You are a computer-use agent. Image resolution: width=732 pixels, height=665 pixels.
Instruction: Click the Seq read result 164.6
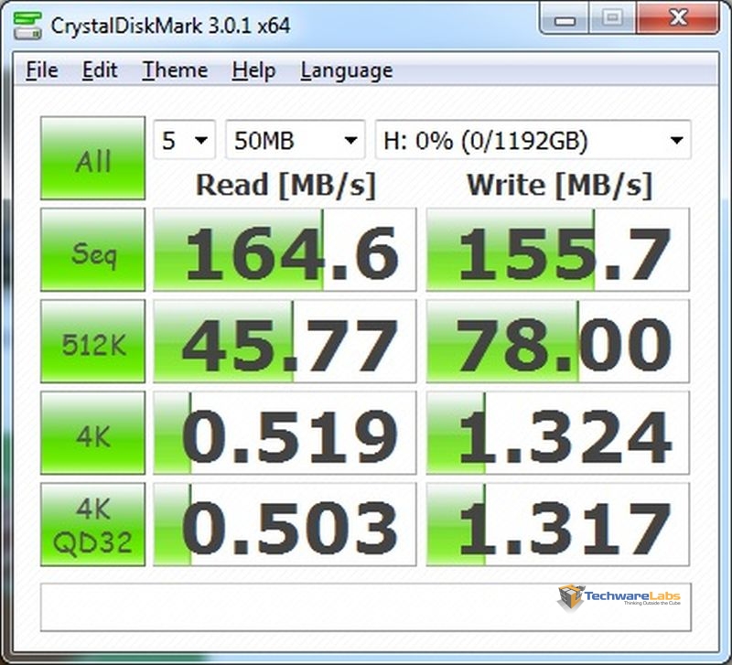tap(285, 250)
